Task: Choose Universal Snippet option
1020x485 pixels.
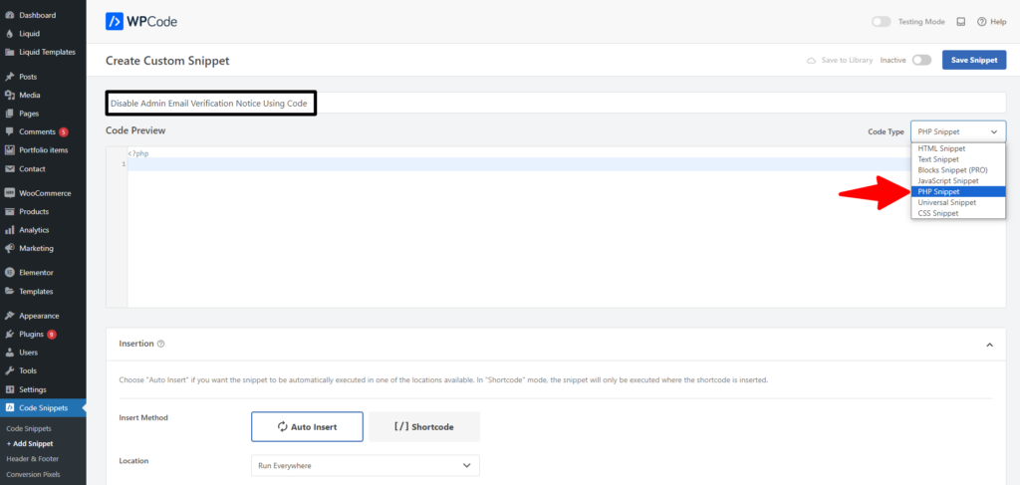Action: click(x=958, y=202)
